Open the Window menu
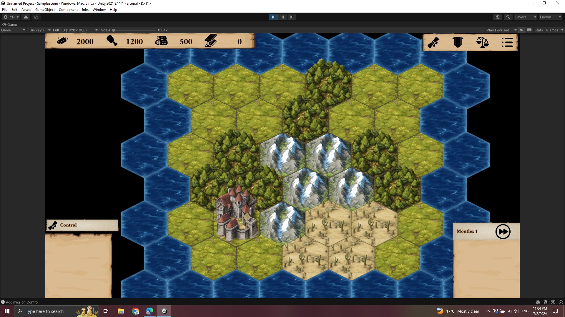Viewport: 565px width, 317px height. pyautogui.click(x=99, y=10)
